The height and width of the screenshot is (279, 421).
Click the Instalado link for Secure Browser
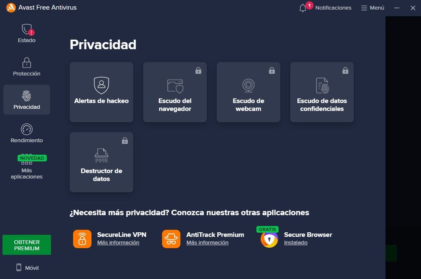(x=296, y=243)
